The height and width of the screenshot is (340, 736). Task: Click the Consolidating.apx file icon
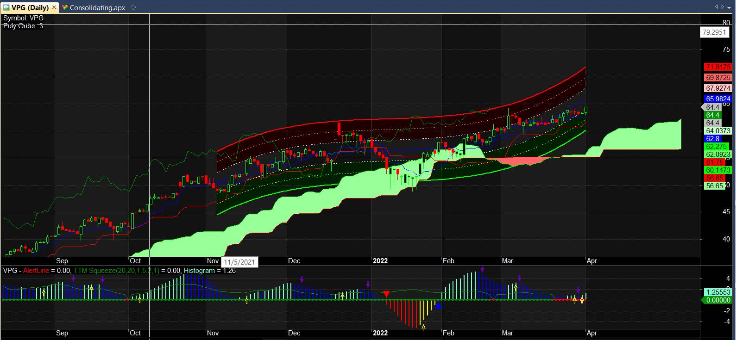click(x=65, y=7)
